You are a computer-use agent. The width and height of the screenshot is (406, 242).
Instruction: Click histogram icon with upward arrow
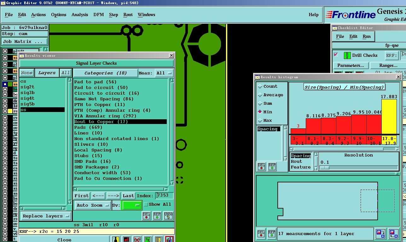(393, 234)
